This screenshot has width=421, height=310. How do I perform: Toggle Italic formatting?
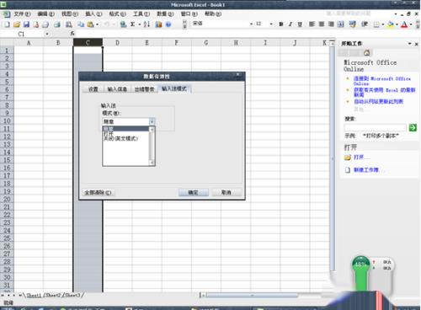pos(290,24)
